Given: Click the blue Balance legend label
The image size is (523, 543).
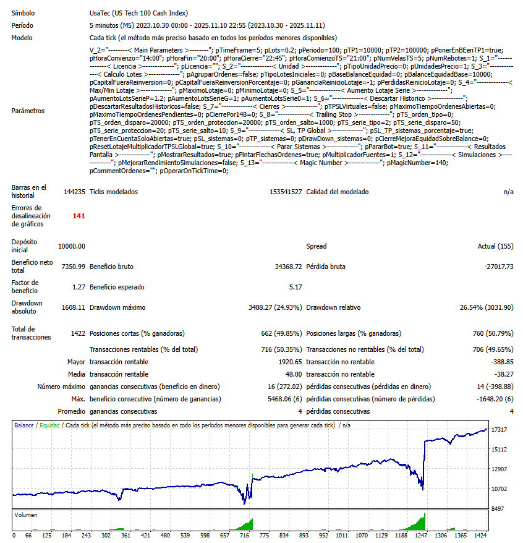Looking at the screenshot, I should coord(23,425).
